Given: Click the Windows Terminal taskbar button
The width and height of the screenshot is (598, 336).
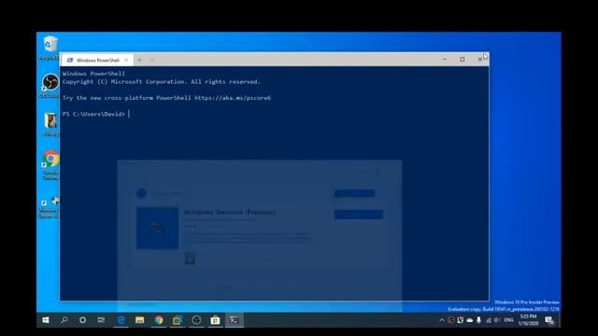Looking at the screenshot, I should tap(235, 320).
